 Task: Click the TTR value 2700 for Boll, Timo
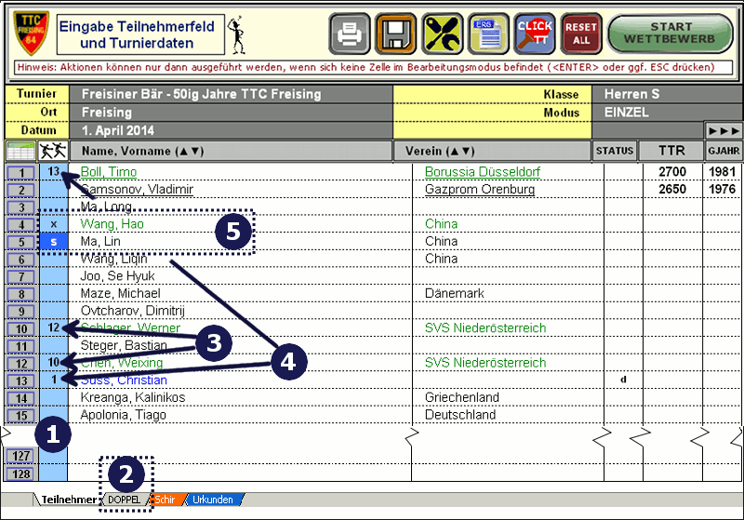671,173
